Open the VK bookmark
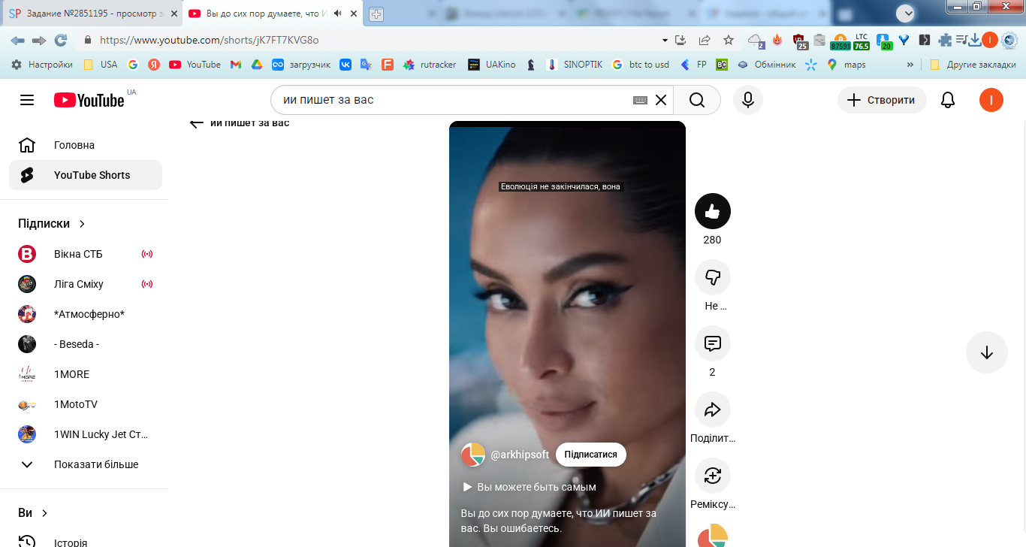Screen dimensions: 1026x547 coord(345,65)
